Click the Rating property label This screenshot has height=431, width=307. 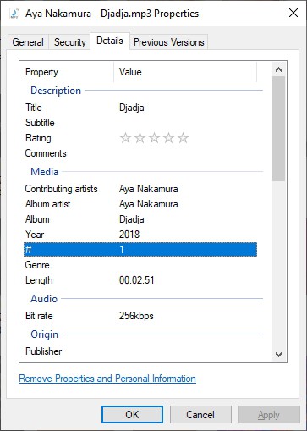click(x=38, y=138)
